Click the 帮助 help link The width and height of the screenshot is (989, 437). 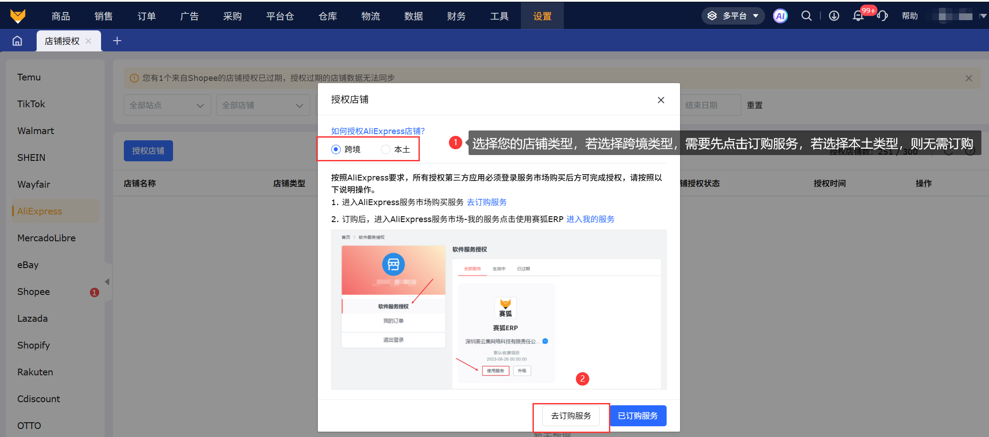coord(910,16)
